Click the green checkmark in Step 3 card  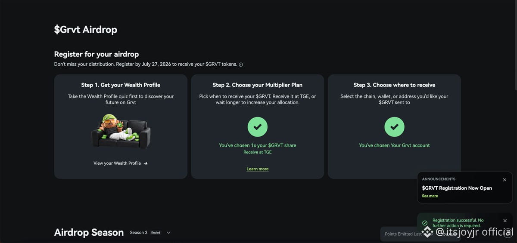394,127
